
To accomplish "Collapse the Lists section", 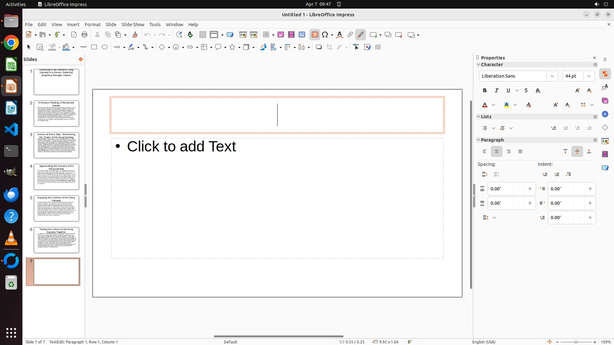I will [x=479, y=117].
